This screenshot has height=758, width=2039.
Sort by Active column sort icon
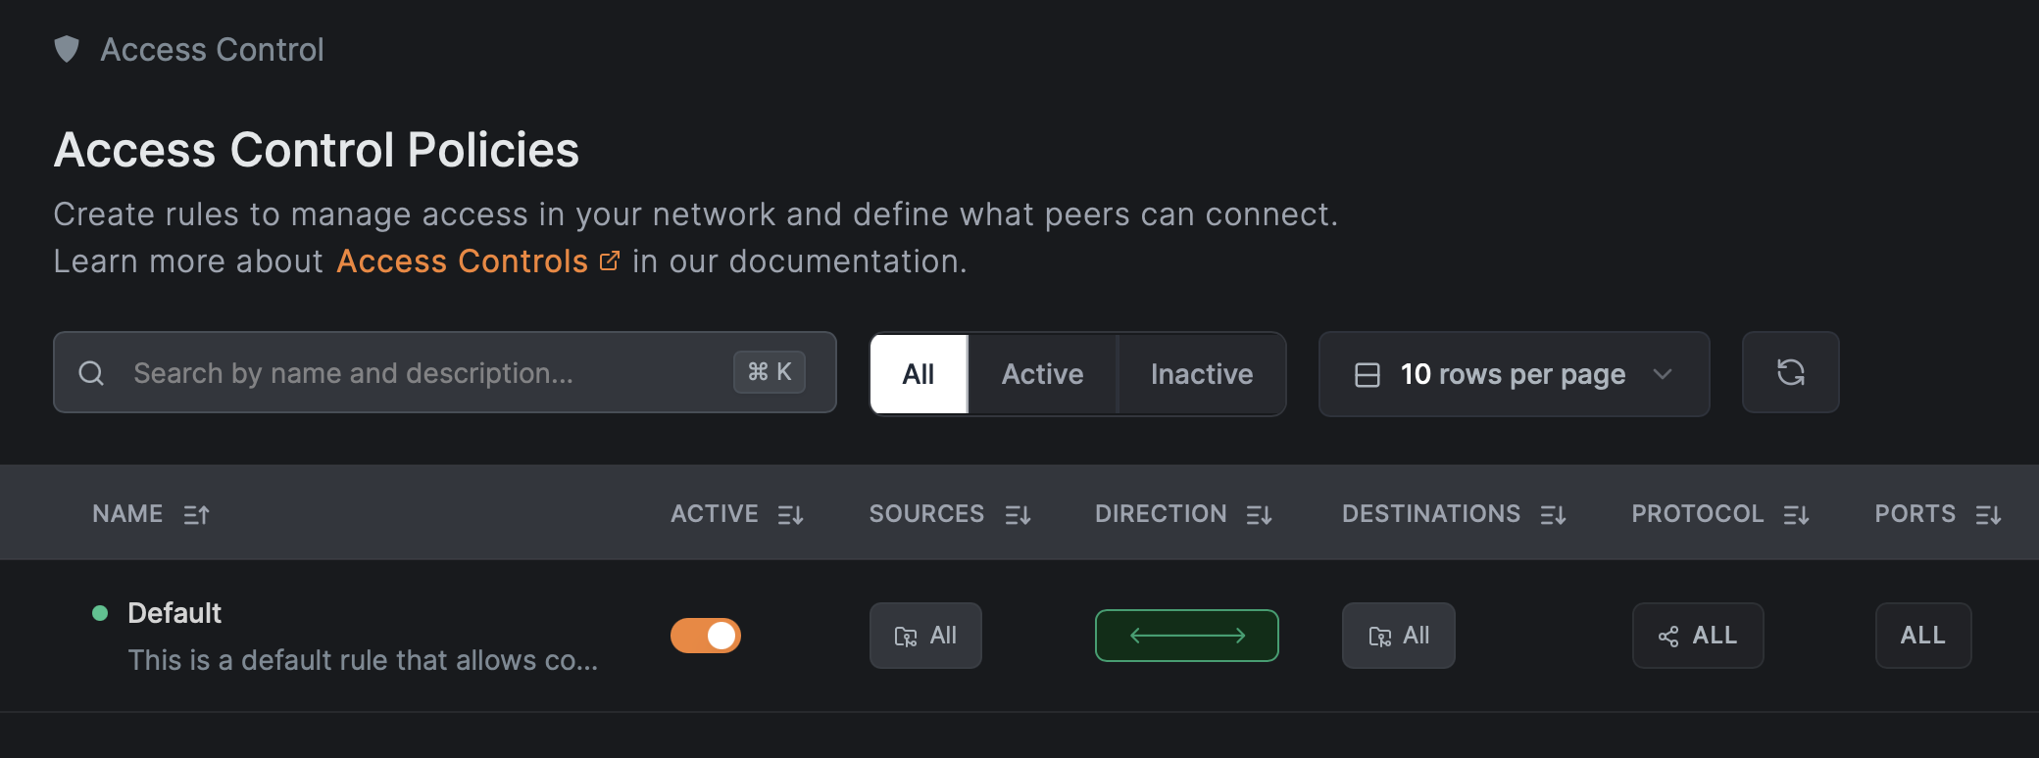[x=790, y=514]
